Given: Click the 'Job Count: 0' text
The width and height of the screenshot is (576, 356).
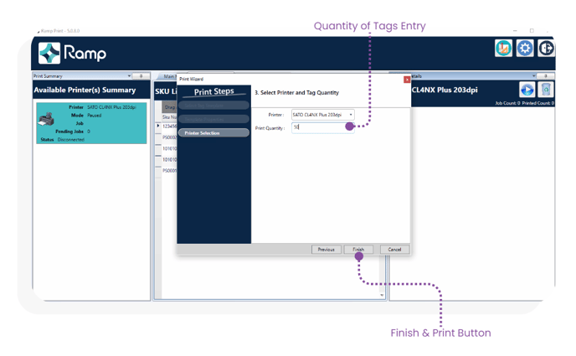Looking at the screenshot, I should point(507,103).
